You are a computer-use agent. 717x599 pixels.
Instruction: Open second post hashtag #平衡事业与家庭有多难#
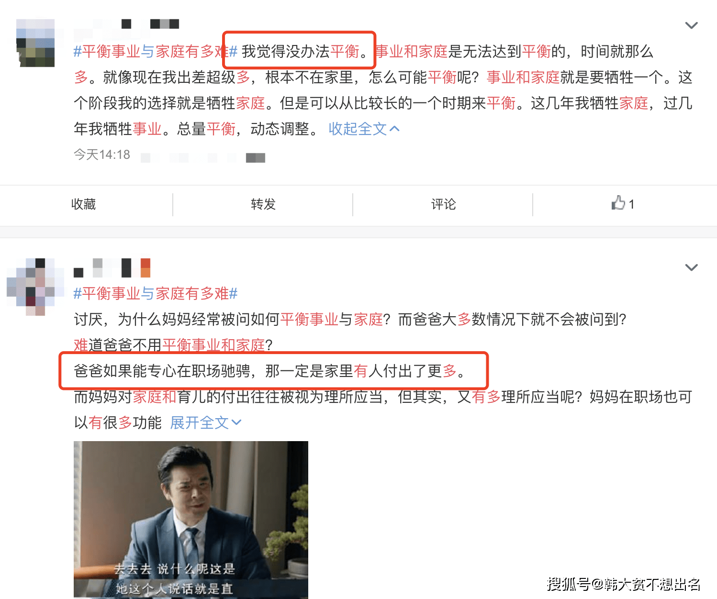coord(156,293)
